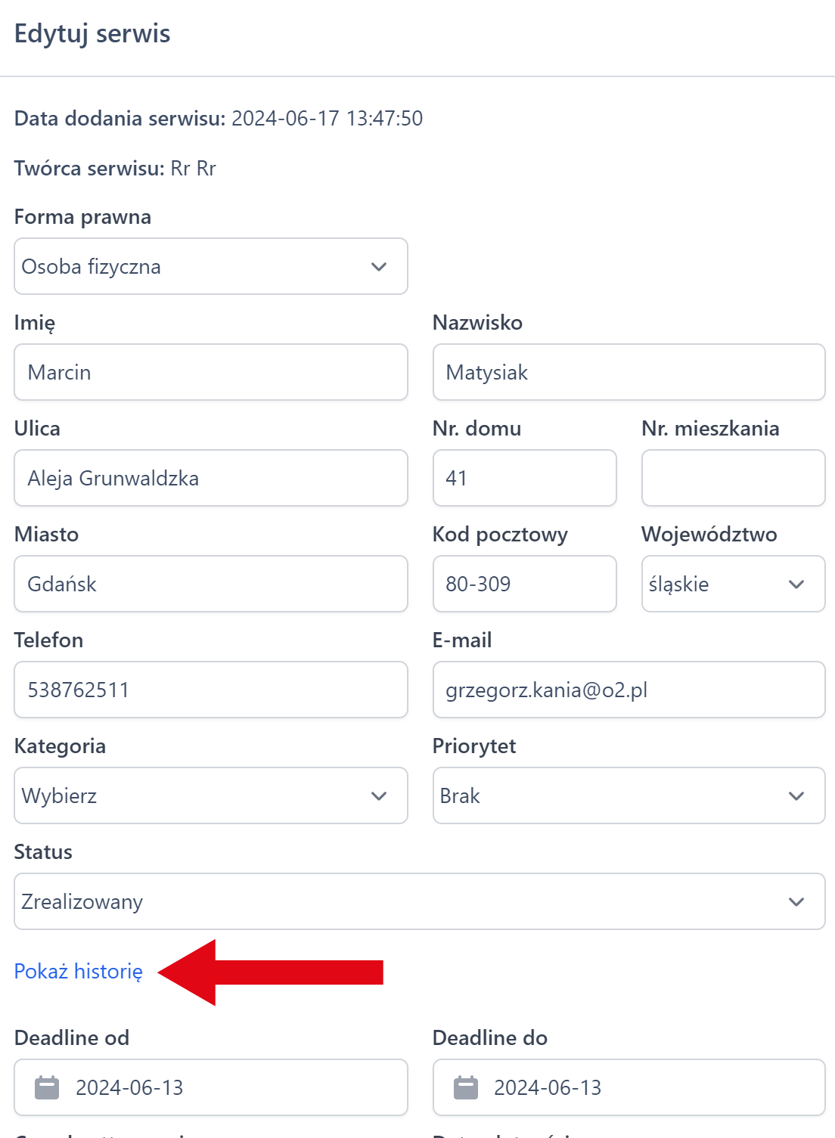835x1138 pixels.
Task: Click the Telefon number field
Action: [x=210, y=690]
